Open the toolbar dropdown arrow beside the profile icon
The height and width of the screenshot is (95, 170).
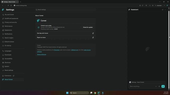pyautogui.click(x=164, y=6)
